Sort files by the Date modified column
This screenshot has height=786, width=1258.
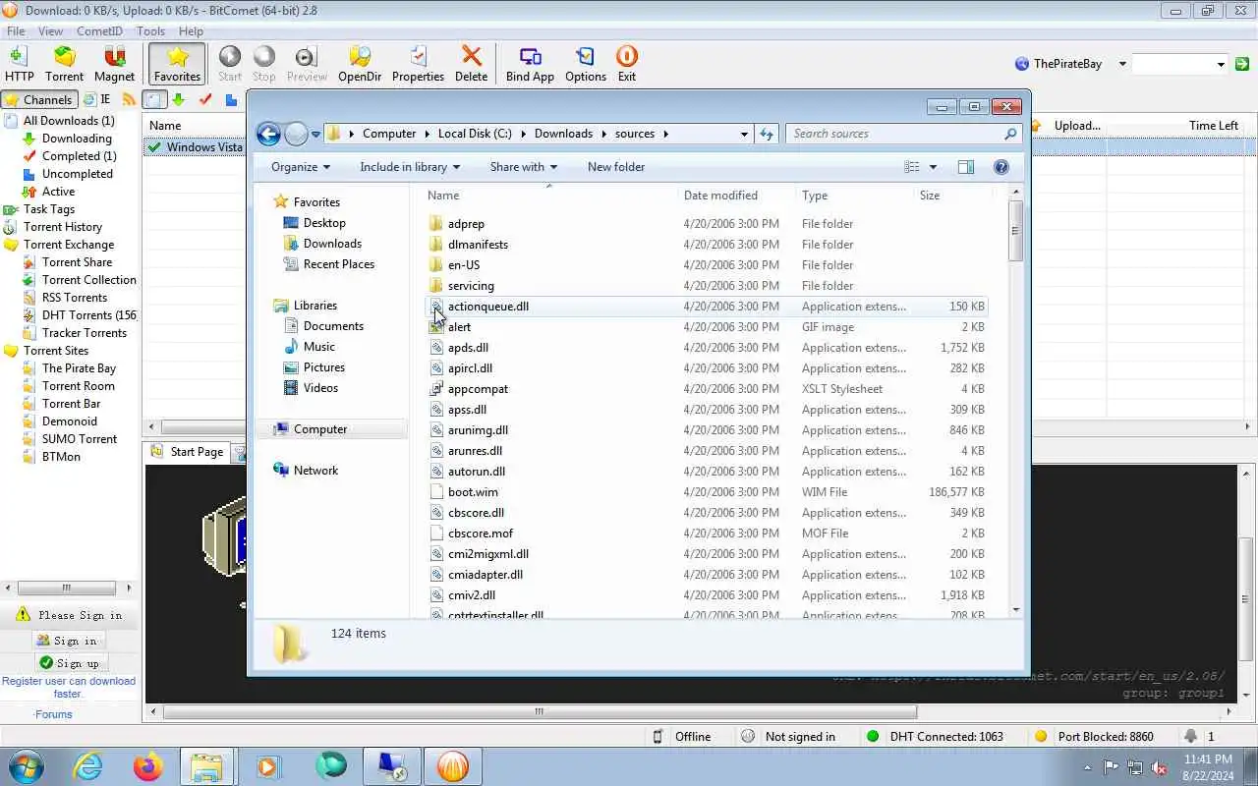coord(720,196)
